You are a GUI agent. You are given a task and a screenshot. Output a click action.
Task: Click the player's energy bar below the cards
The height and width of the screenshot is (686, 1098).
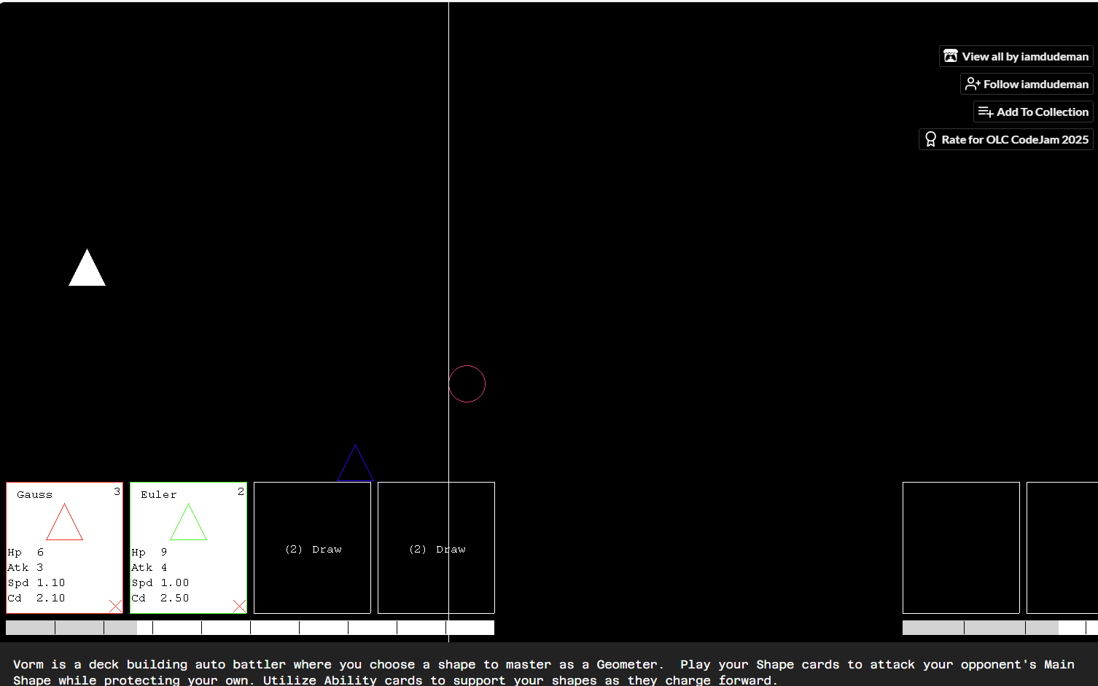point(250,628)
